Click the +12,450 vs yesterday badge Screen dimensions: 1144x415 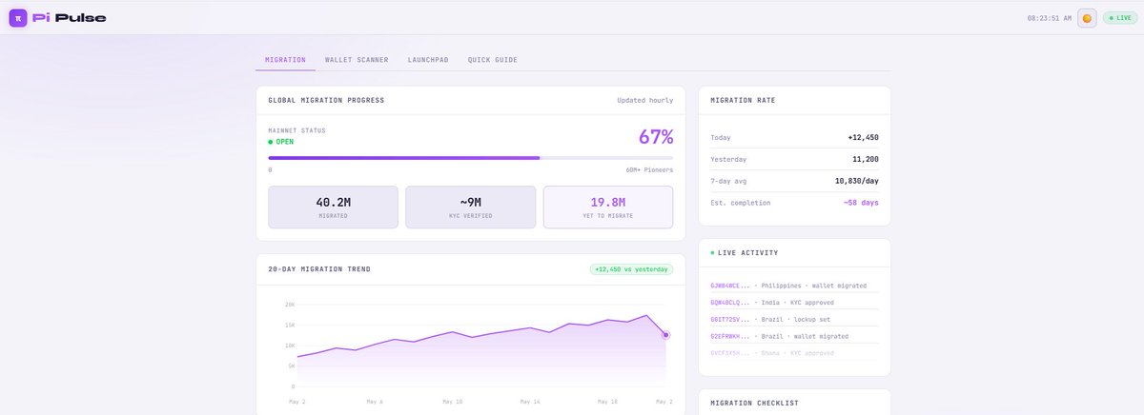coord(632,269)
